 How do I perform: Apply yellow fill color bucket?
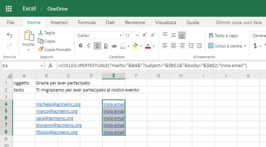135,46
